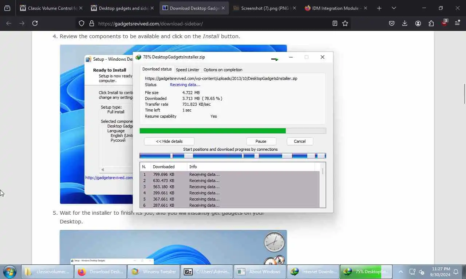The width and height of the screenshot is (466, 279).
Task: Open the Speed Limiter tab
Action: coord(187,70)
